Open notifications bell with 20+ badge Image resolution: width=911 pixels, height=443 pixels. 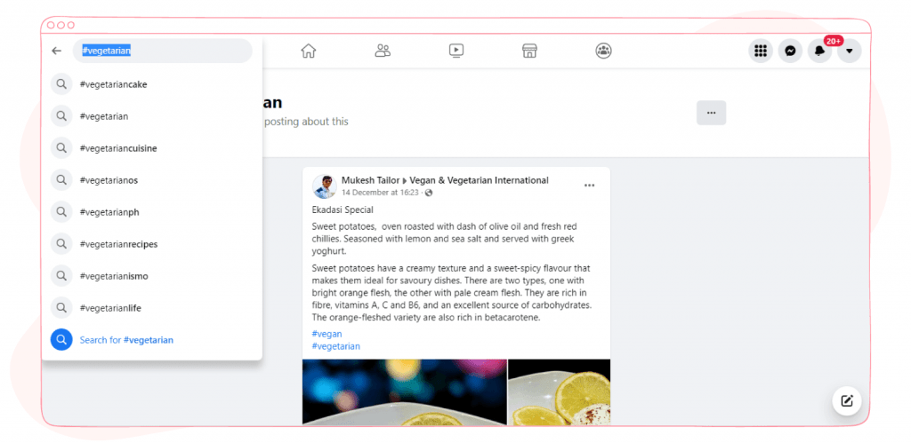click(x=819, y=51)
